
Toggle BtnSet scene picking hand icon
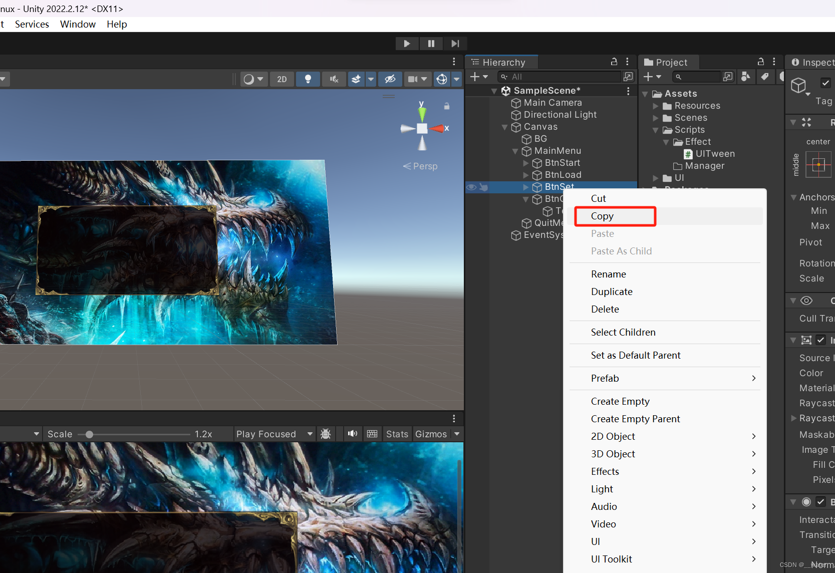(484, 187)
